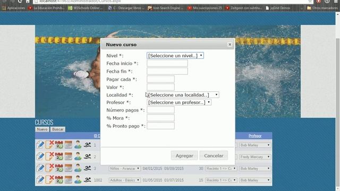340x191 pixels.
Task: Focus the Número pagos input field
Action: (160, 110)
